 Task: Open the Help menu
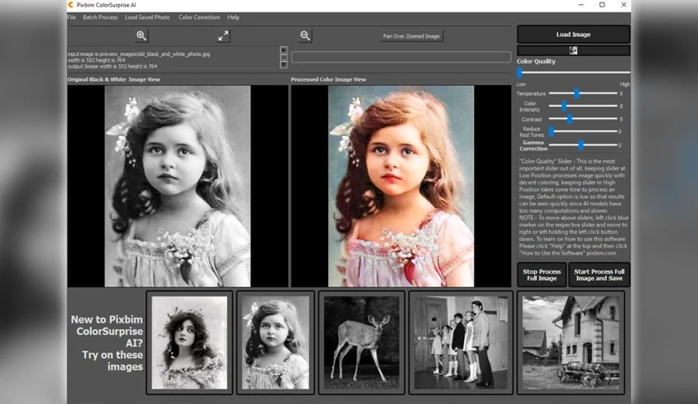(233, 18)
